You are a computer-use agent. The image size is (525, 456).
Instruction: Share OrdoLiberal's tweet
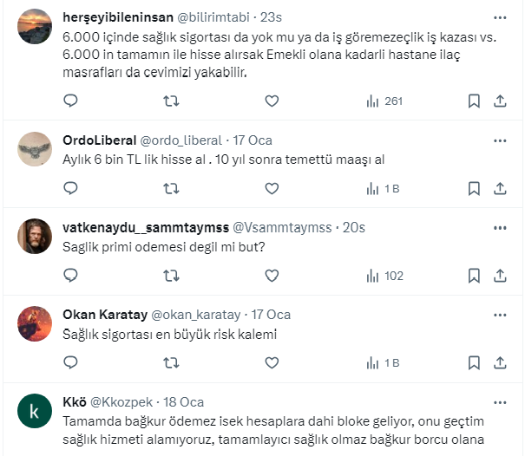500,188
